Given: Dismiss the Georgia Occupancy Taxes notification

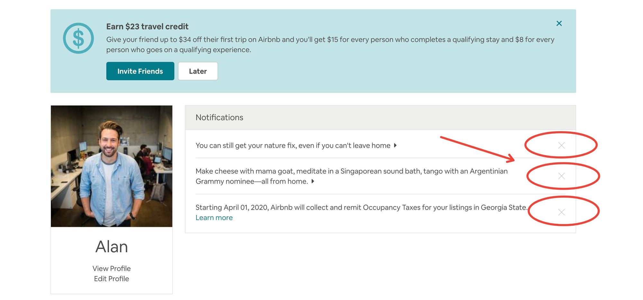Looking at the screenshot, I should (561, 212).
